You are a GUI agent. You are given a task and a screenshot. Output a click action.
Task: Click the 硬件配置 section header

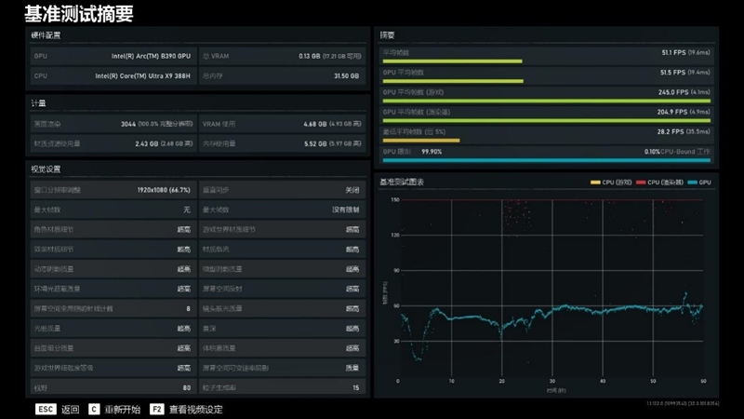[x=46, y=35]
